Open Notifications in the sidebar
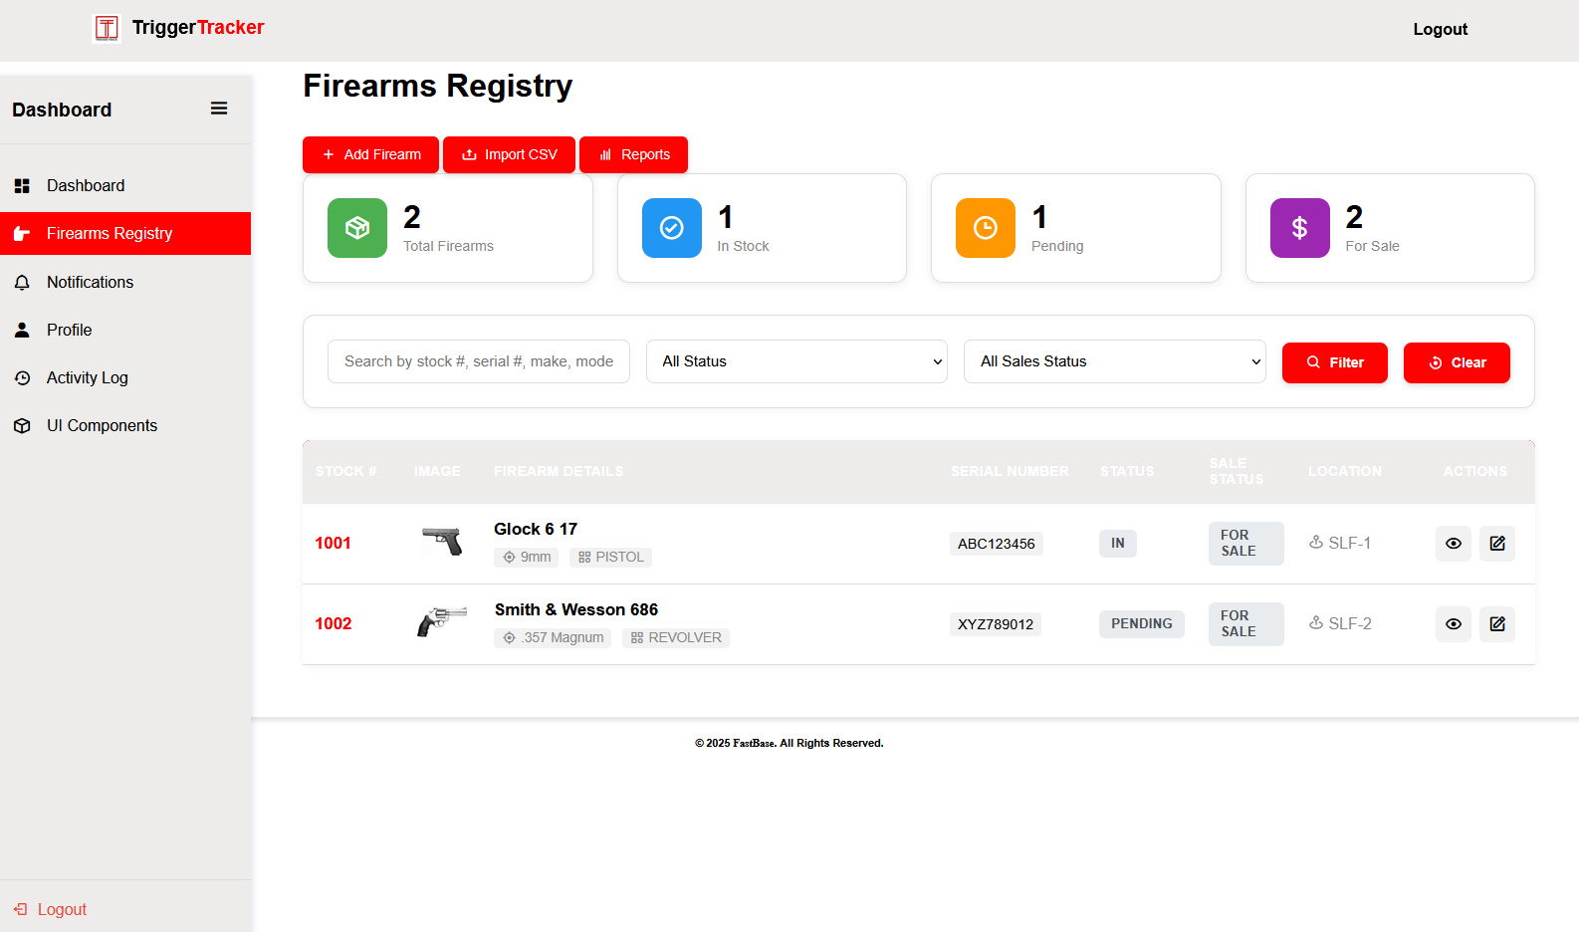This screenshot has width=1579, height=932. [x=90, y=283]
